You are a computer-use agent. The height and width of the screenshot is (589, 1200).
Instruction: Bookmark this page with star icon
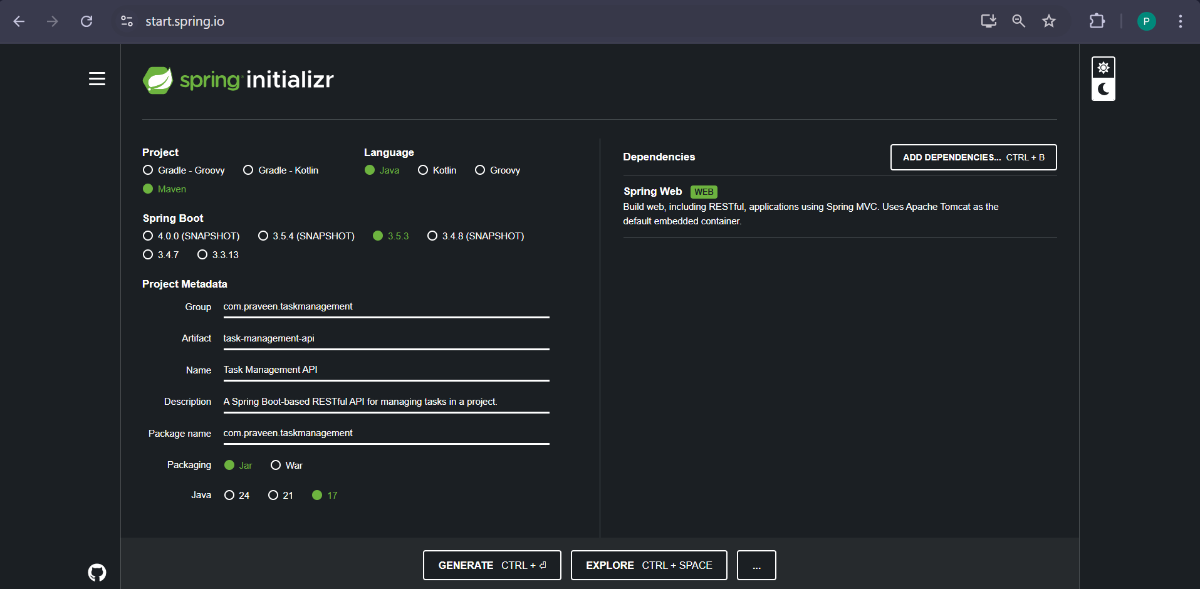click(1049, 21)
